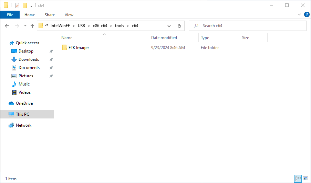The width and height of the screenshot is (311, 183).
Task: Open the address bar history dropdown
Action: tap(169, 26)
